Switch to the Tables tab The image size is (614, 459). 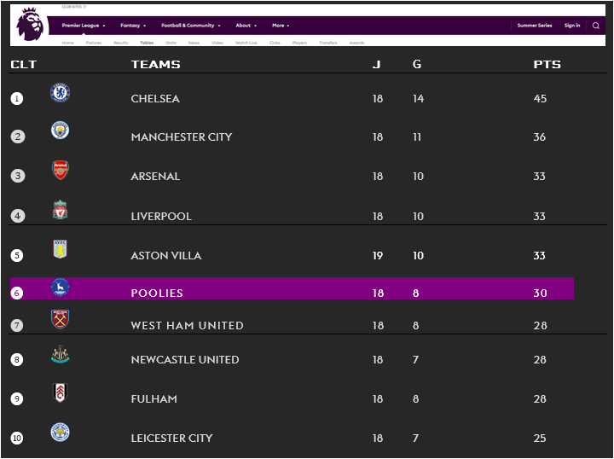[x=147, y=43]
